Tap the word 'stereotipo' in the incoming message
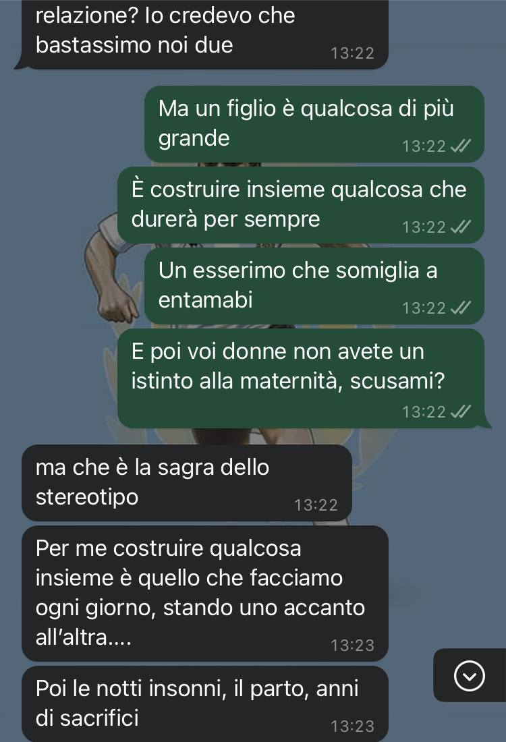 [87, 497]
